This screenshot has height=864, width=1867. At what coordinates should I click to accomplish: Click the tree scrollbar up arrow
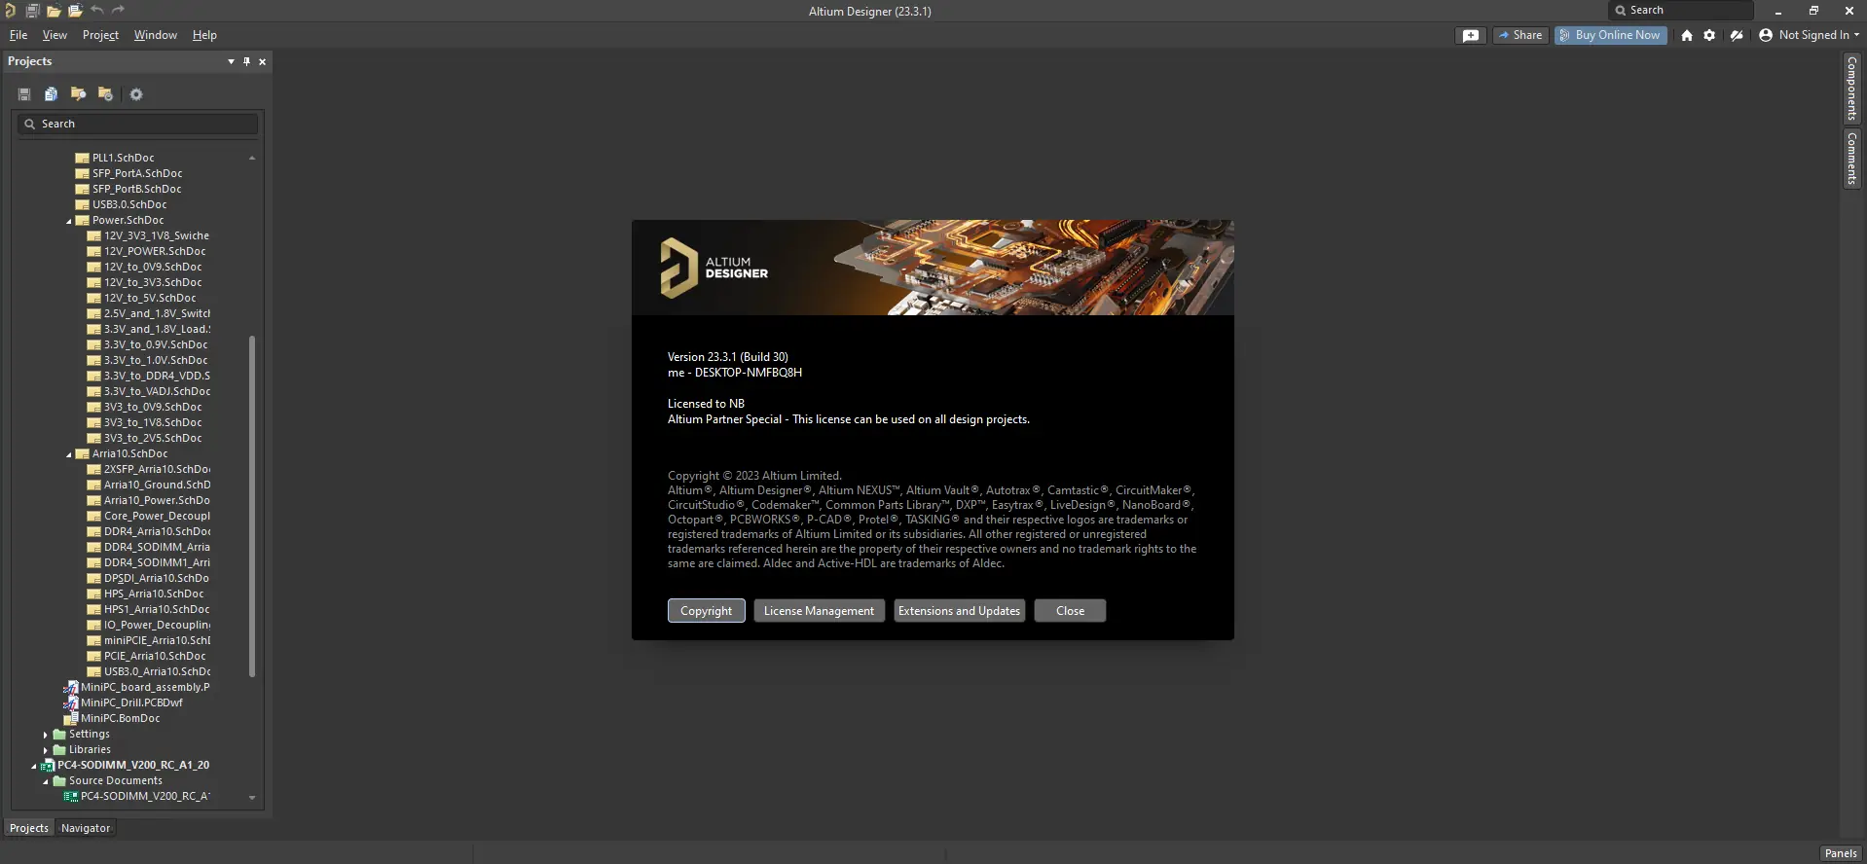252,158
